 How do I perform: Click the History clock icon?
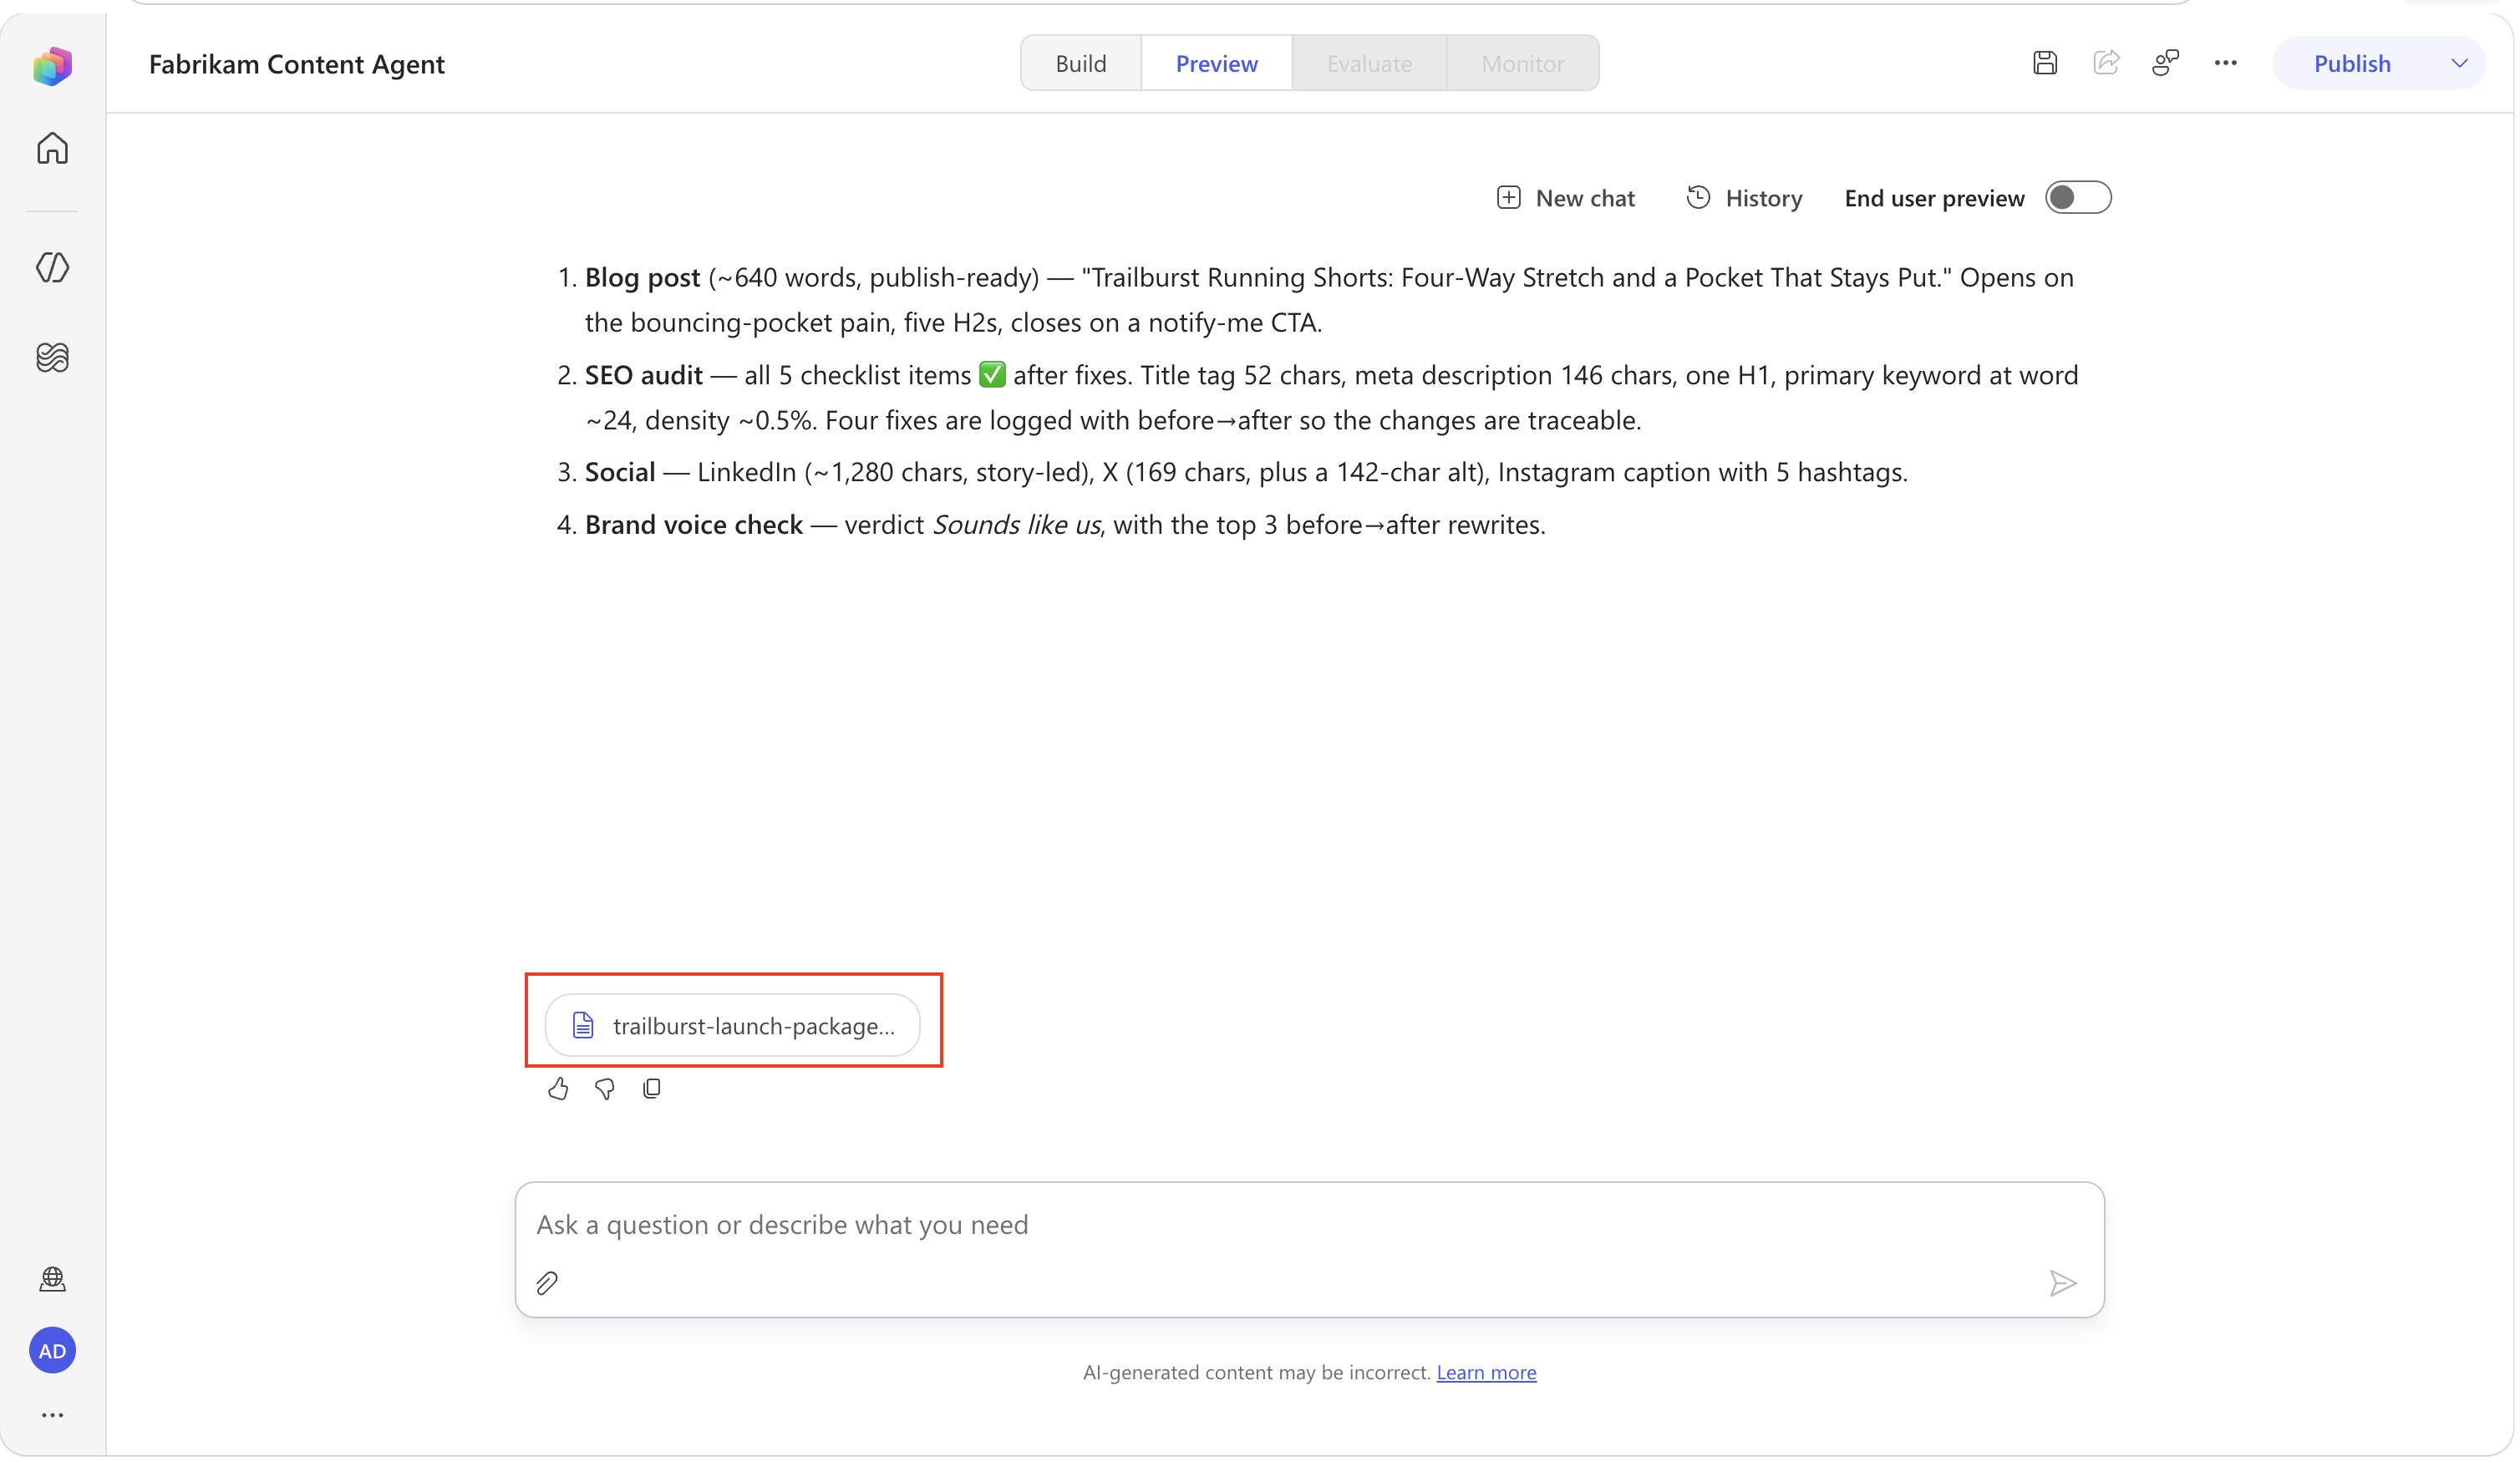pos(1698,198)
